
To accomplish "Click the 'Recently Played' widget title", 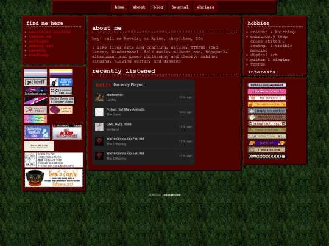I will (129, 84).
